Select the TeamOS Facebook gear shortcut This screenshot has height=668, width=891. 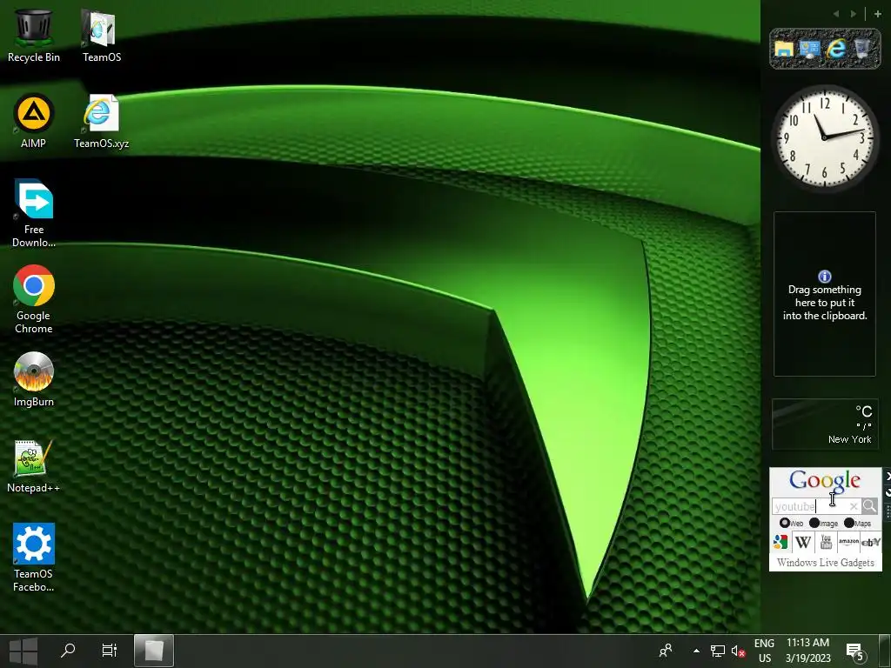click(34, 558)
